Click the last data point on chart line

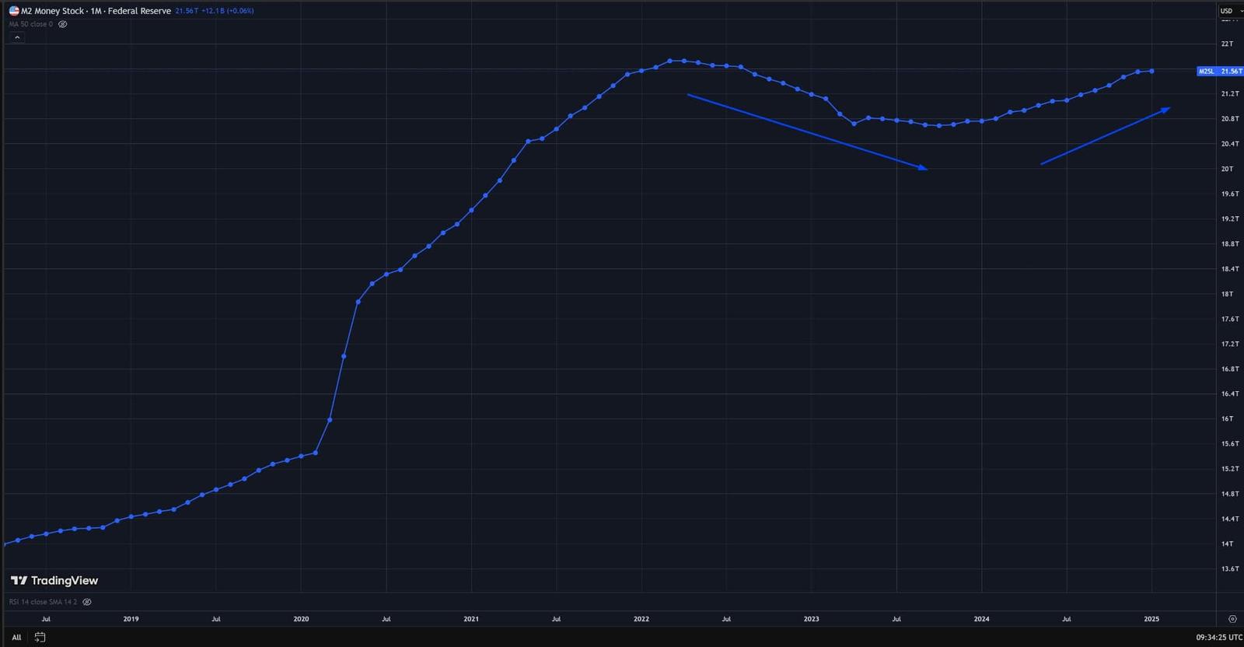tap(1151, 72)
